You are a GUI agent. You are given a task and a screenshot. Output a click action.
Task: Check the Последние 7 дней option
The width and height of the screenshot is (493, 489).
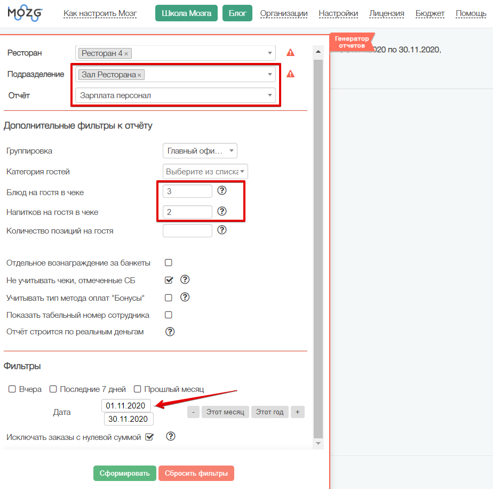coord(53,389)
